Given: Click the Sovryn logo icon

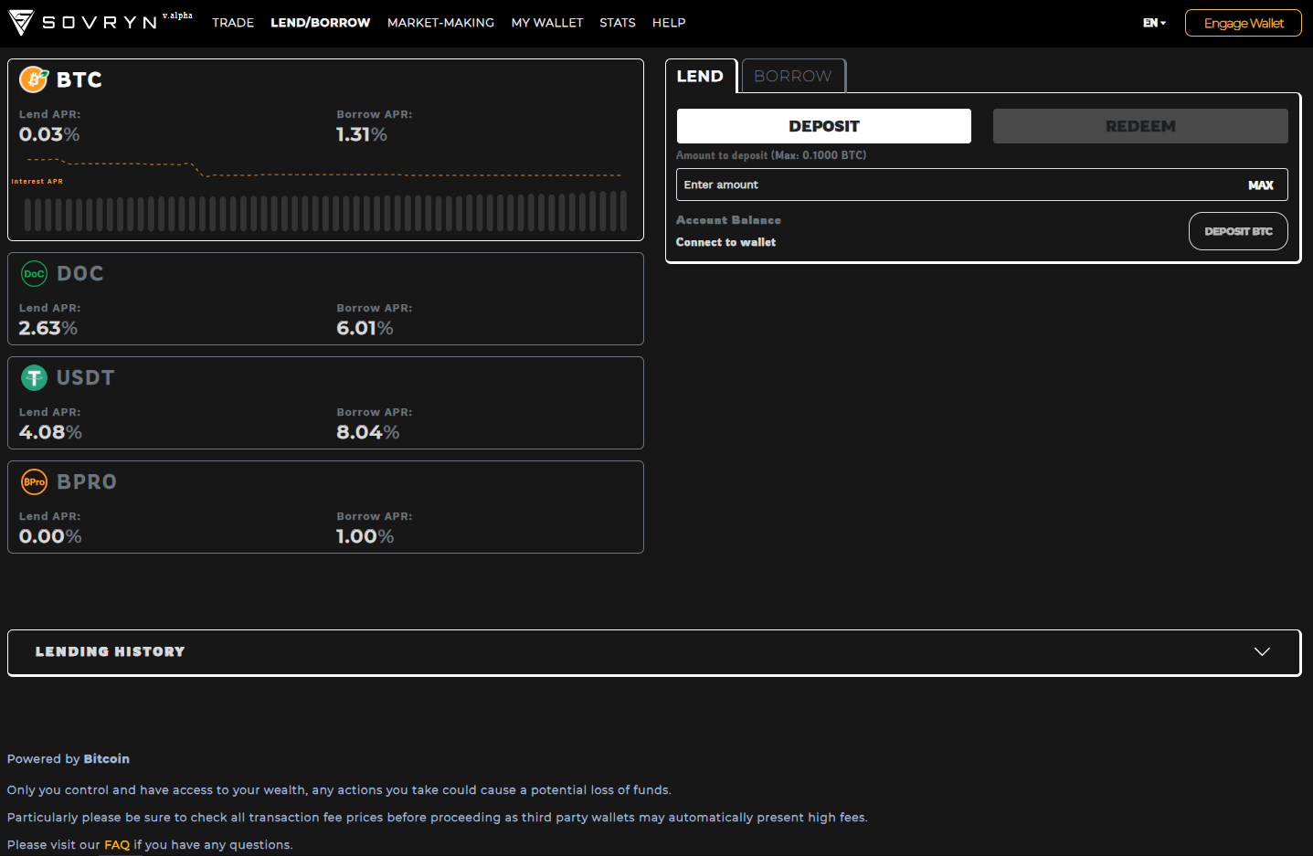Looking at the screenshot, I should [x=21, y=23].
